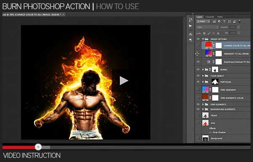This screenshot has height=162, width=253.
Task: Select the Background layer thumbnail
Action: (x=205, y=138)
